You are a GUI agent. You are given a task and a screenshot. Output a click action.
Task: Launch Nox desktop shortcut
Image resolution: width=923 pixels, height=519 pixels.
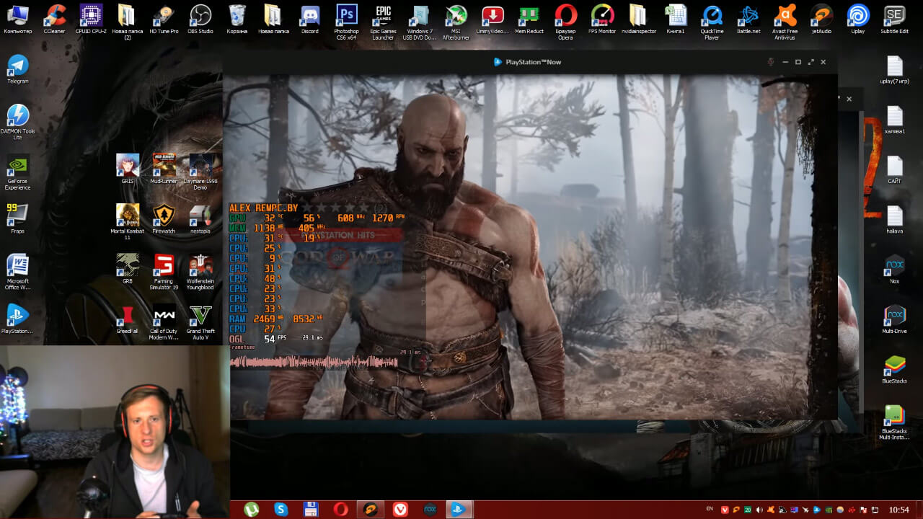click(894, 269)
